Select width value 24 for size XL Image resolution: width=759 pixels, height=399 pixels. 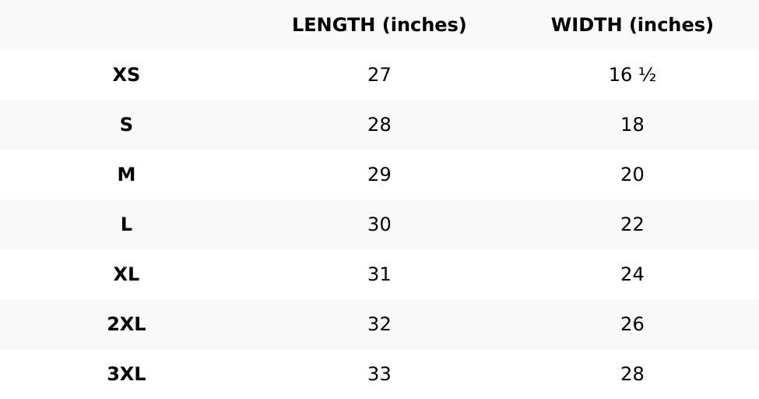(x=632, y=274)
